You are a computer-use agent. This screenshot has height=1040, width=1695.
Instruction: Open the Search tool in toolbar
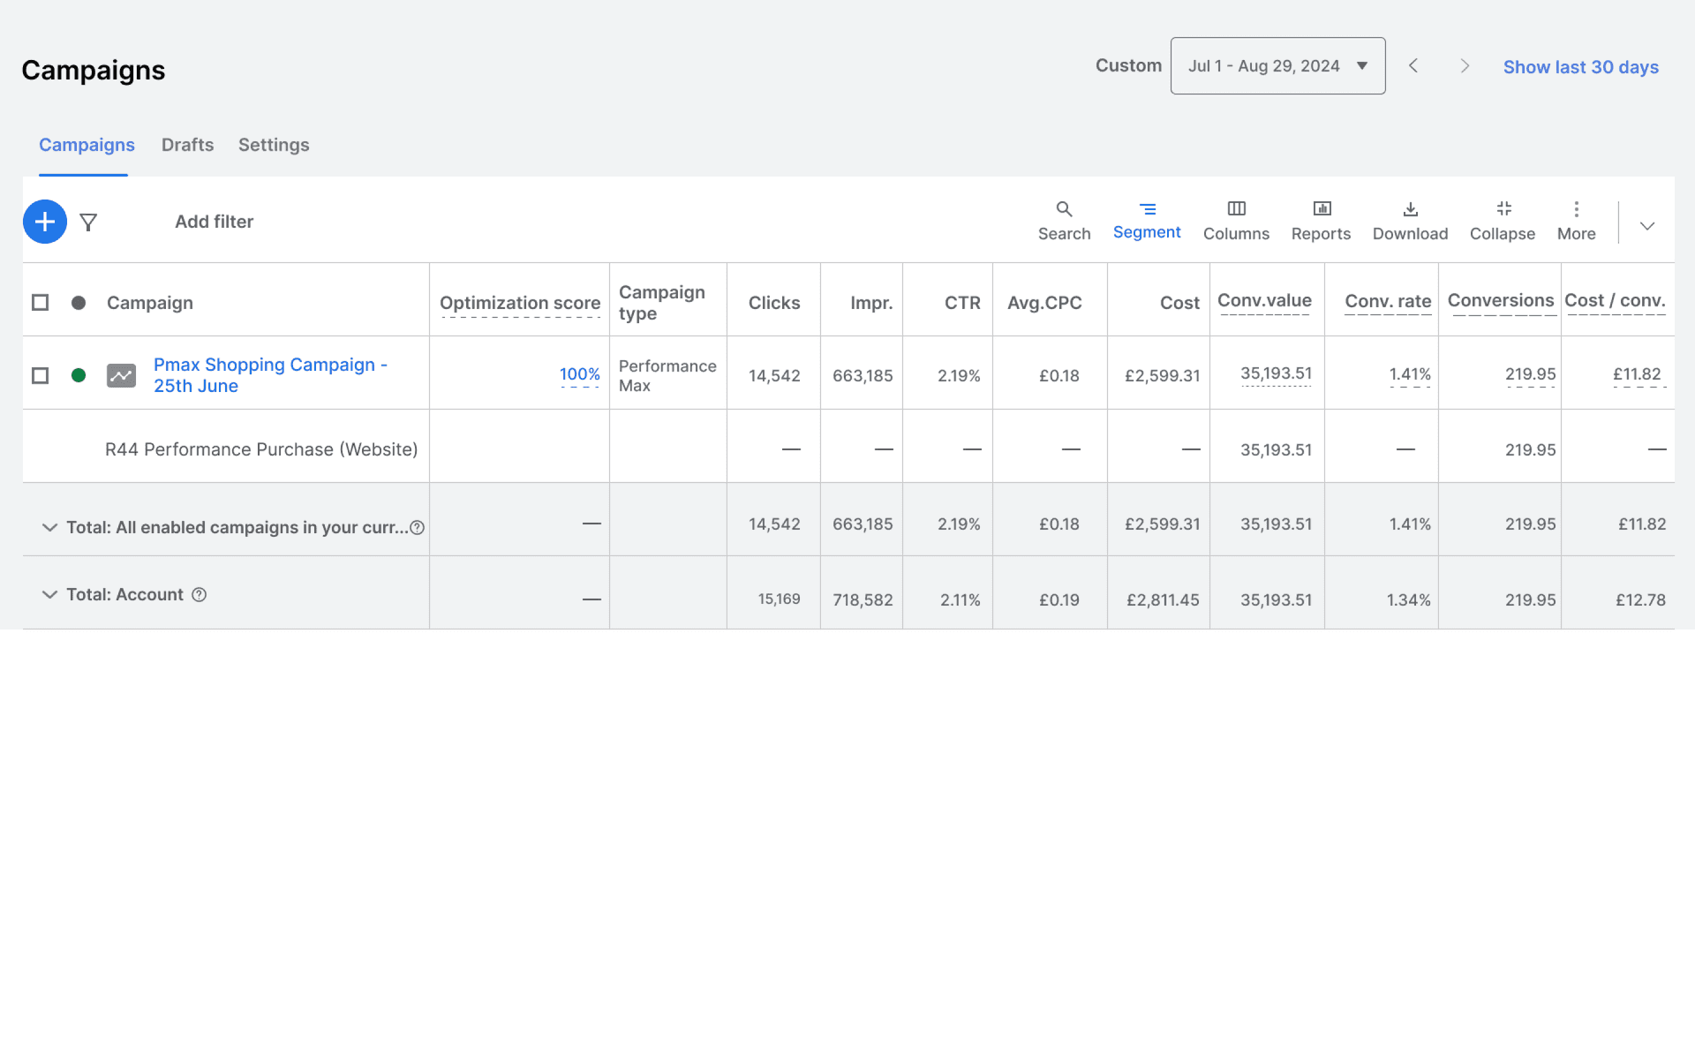[1064, 221]
